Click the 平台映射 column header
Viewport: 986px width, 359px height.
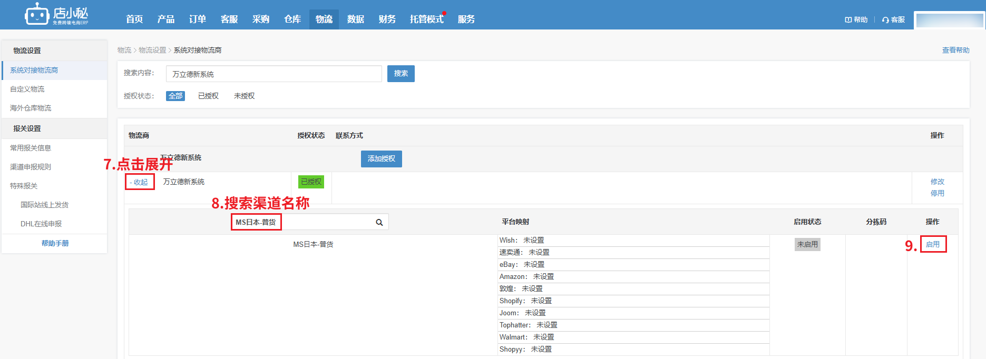tap(515, 222)
